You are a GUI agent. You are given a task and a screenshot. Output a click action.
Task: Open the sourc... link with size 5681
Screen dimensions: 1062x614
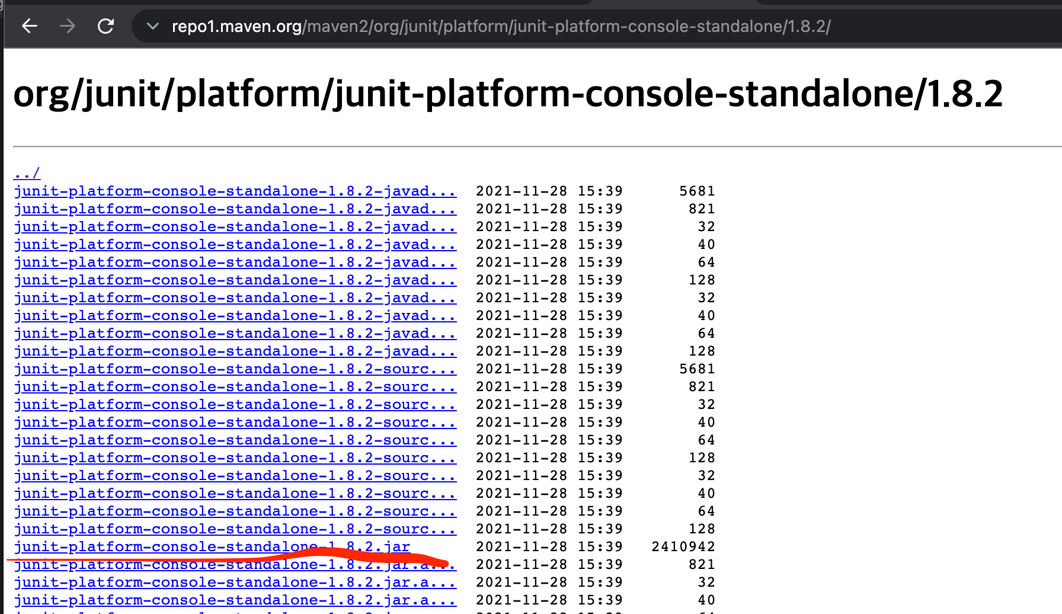[235, 369]
